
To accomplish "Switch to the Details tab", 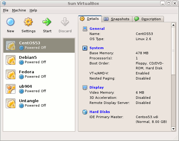I will point(90,19).
